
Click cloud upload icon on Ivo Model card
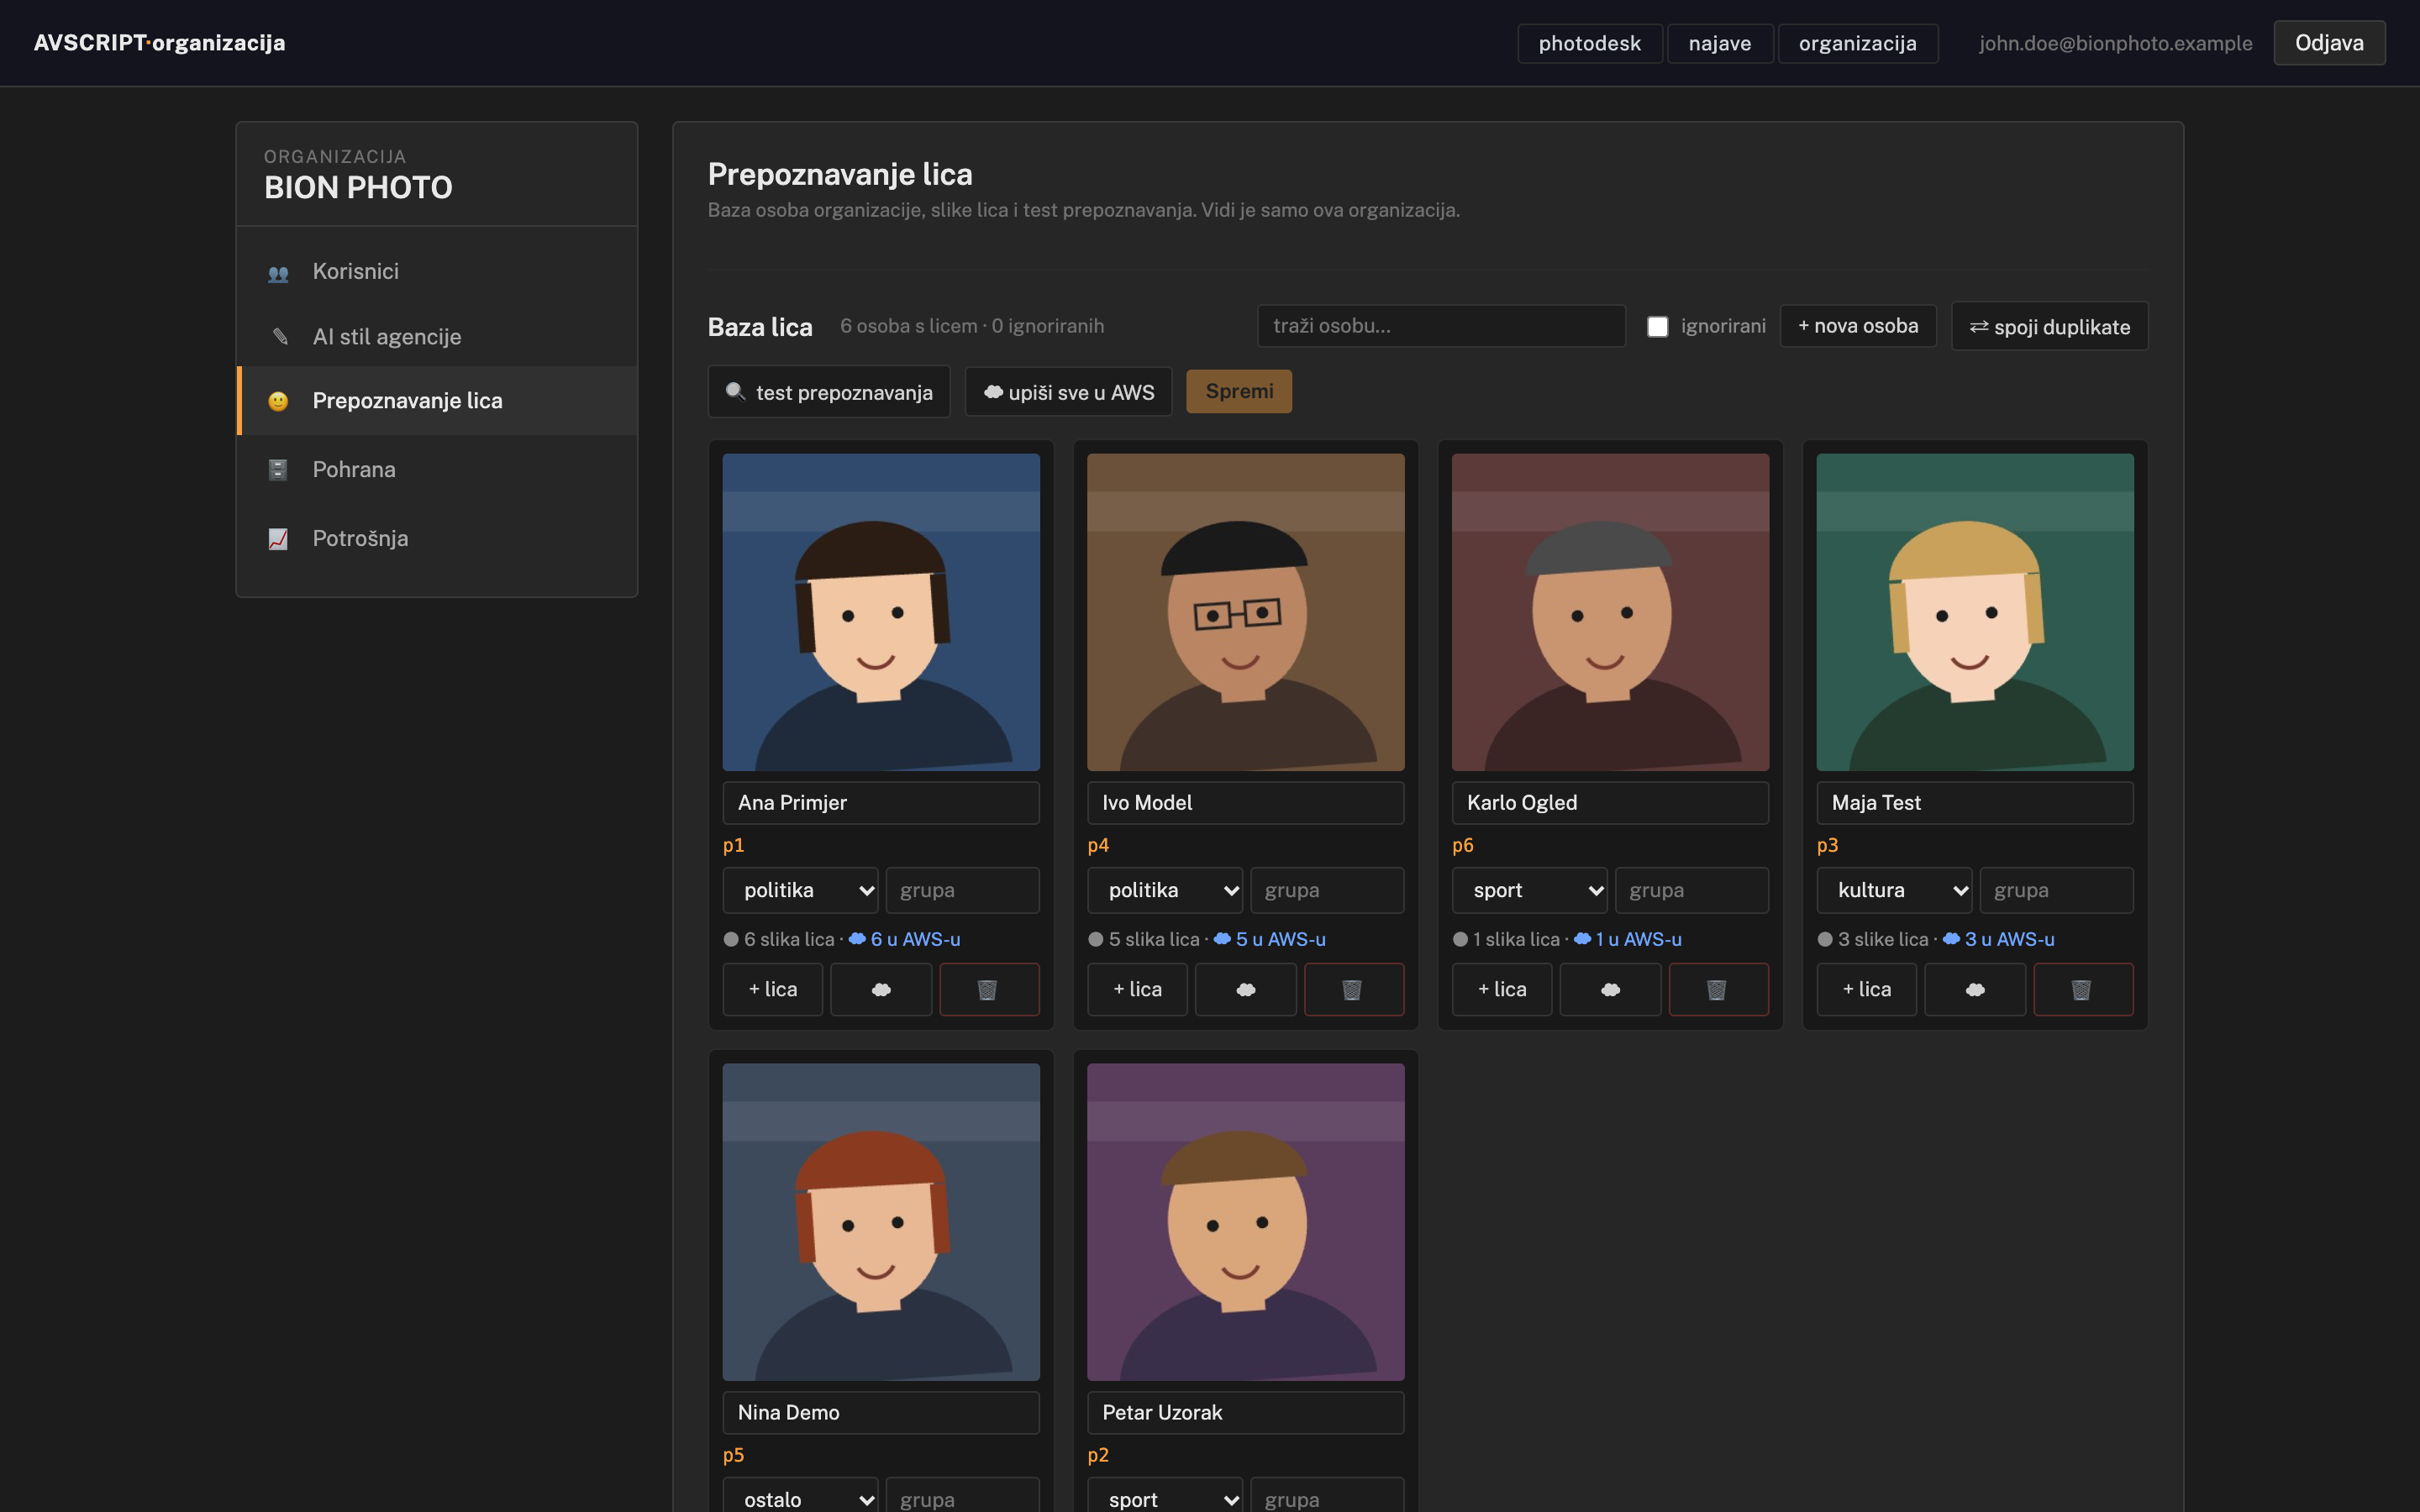point(1245,989)
